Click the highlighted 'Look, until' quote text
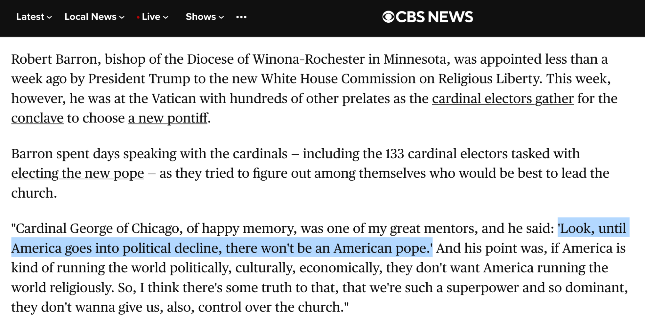 (x=593, y=228)
